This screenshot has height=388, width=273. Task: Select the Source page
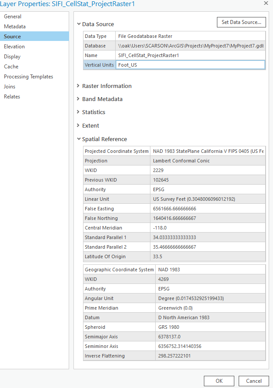point(12,37)
